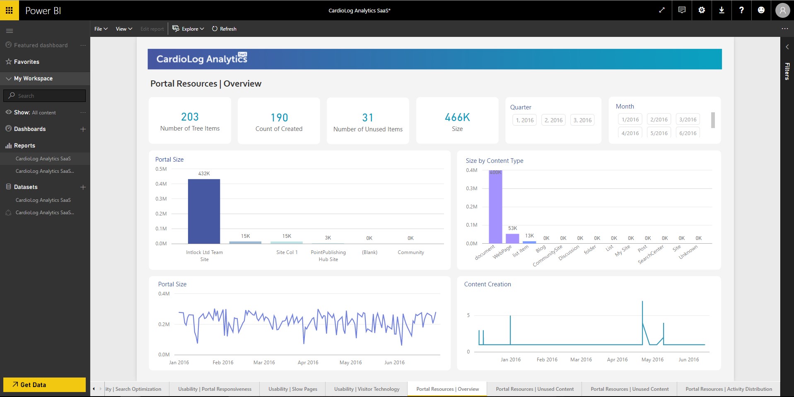
Task: Select the 2/2016 month slicer
Action: (x=659, y=119)
